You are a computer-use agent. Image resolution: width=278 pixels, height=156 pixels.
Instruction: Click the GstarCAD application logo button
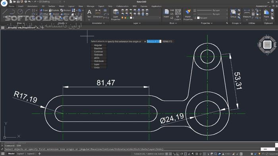pos(4,3)
